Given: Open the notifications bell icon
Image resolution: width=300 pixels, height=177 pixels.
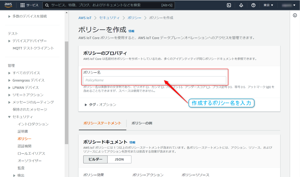Looking at the screenshot, I should point(241,5).
